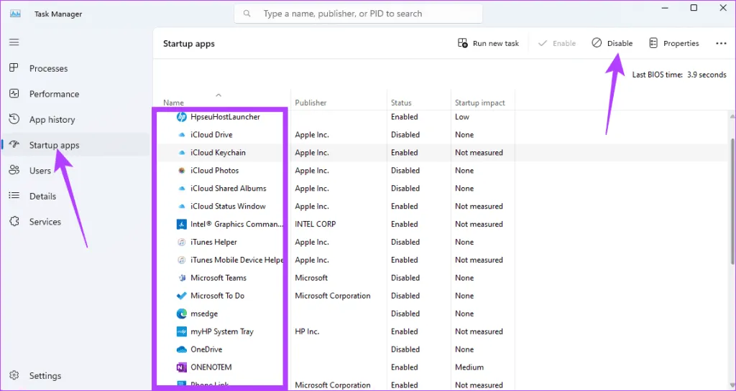The image size is (736, 391).
Task: Go to the App history page
Action: (x=52, y=120)
